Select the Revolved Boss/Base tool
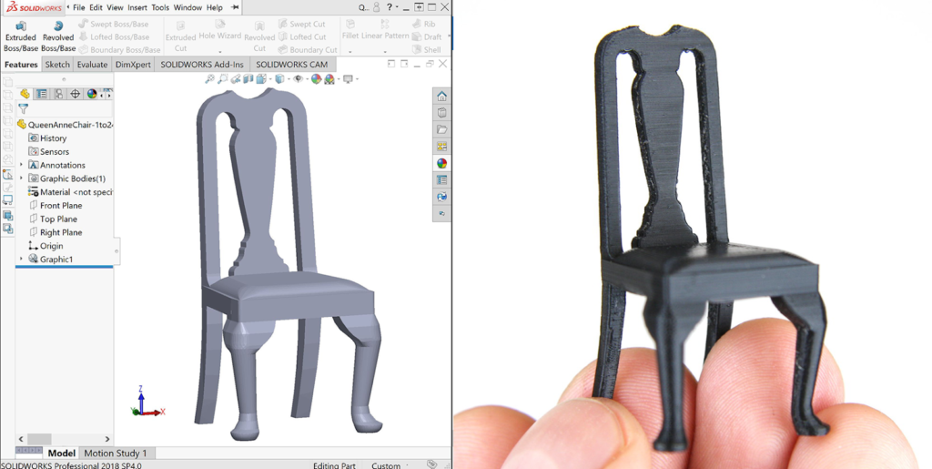Image resolution: width=932 pixels, height=469 pixels. 58,36
